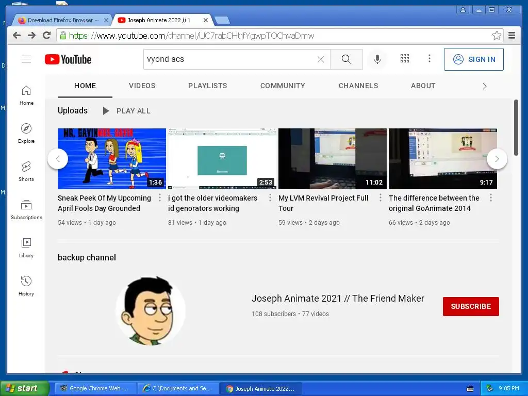Clear the search box with the X
This screenshot has width=528, height=396.
321,60
